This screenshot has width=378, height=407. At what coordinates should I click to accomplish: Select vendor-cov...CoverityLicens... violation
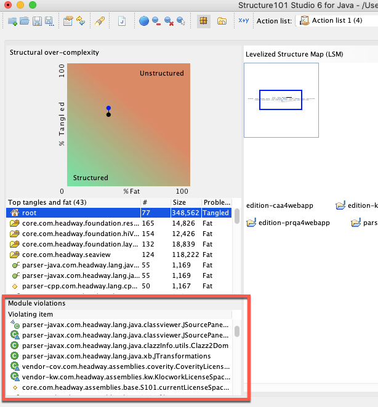pos(119,366)
